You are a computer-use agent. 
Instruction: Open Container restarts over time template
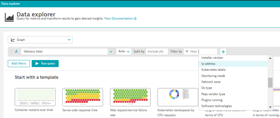[35, 97]
